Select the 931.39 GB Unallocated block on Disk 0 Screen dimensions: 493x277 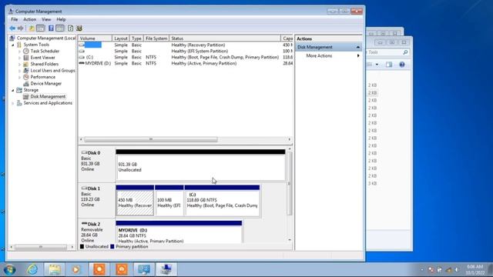point(200,165)
